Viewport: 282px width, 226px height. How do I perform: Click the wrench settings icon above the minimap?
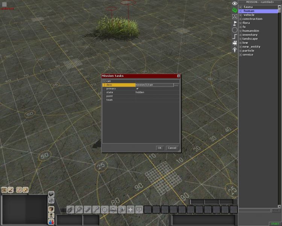(x=25, y=190)
